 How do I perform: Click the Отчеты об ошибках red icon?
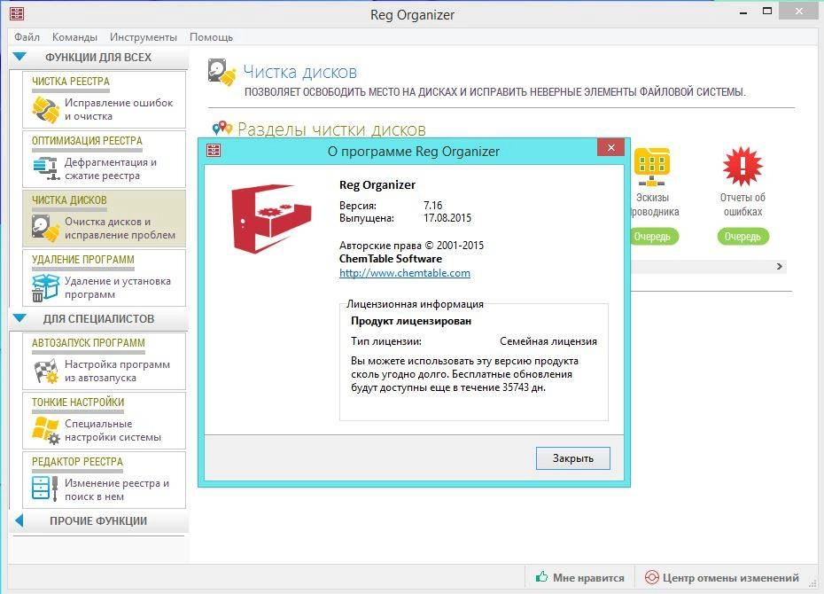[742, 166]
